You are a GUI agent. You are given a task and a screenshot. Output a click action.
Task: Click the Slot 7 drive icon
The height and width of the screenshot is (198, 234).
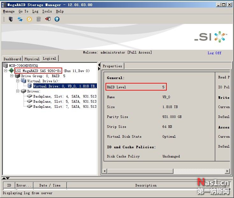pyautogui.click(x=30, y=106)
